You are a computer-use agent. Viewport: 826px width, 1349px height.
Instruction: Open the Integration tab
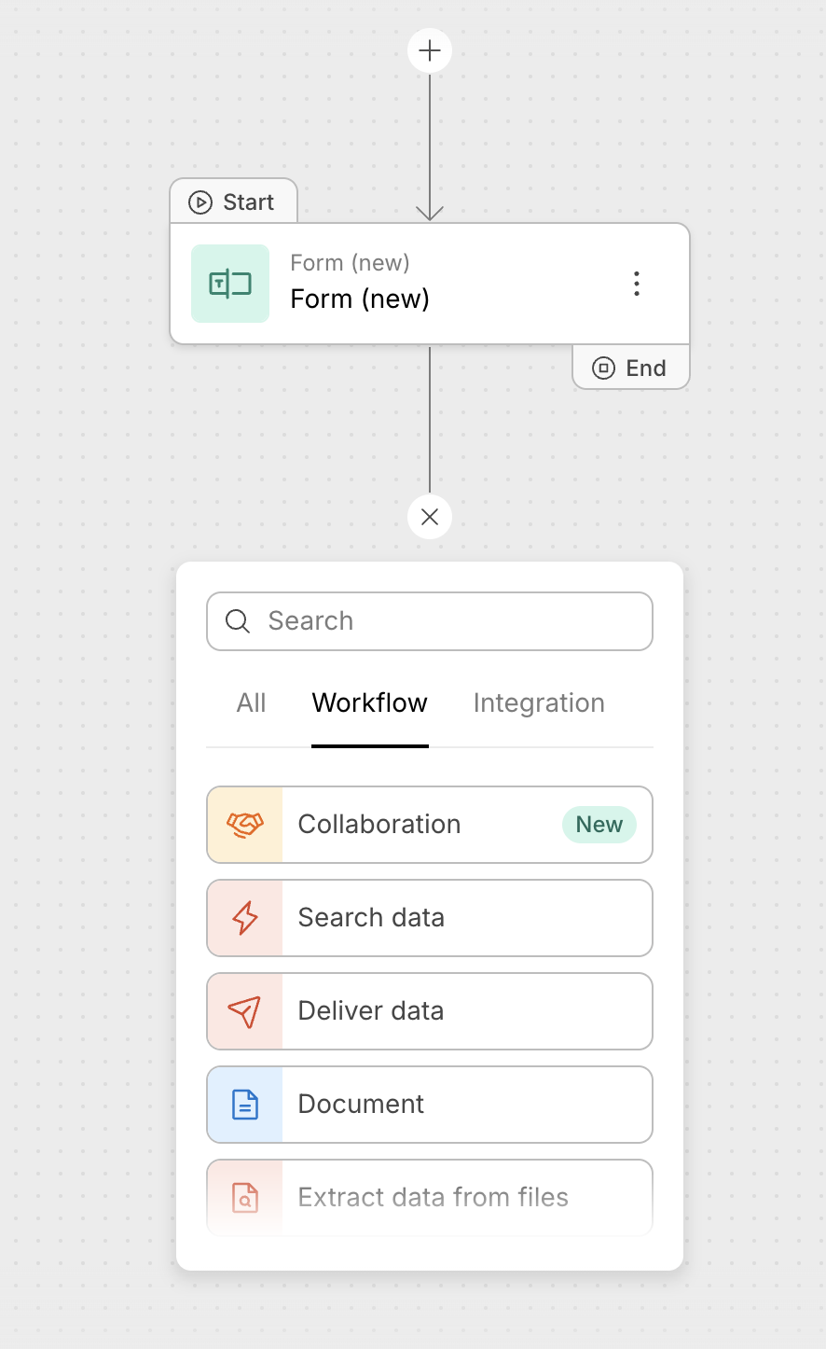coord(539,703)
